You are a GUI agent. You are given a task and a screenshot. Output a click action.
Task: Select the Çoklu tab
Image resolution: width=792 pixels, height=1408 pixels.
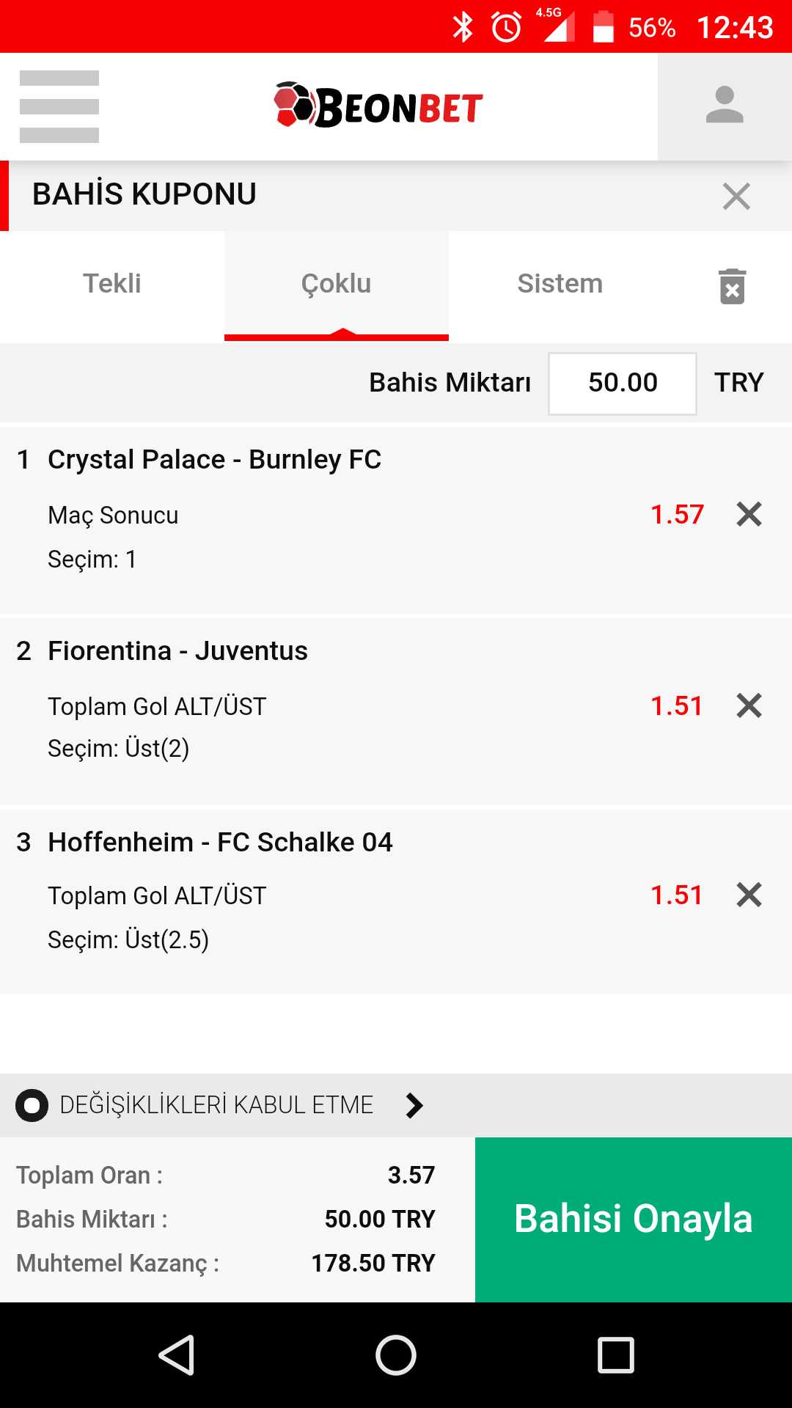tap(337, 285)
